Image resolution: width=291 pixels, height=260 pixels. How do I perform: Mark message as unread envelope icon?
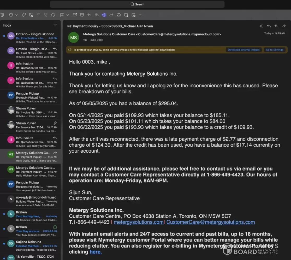tap(75, 15)
